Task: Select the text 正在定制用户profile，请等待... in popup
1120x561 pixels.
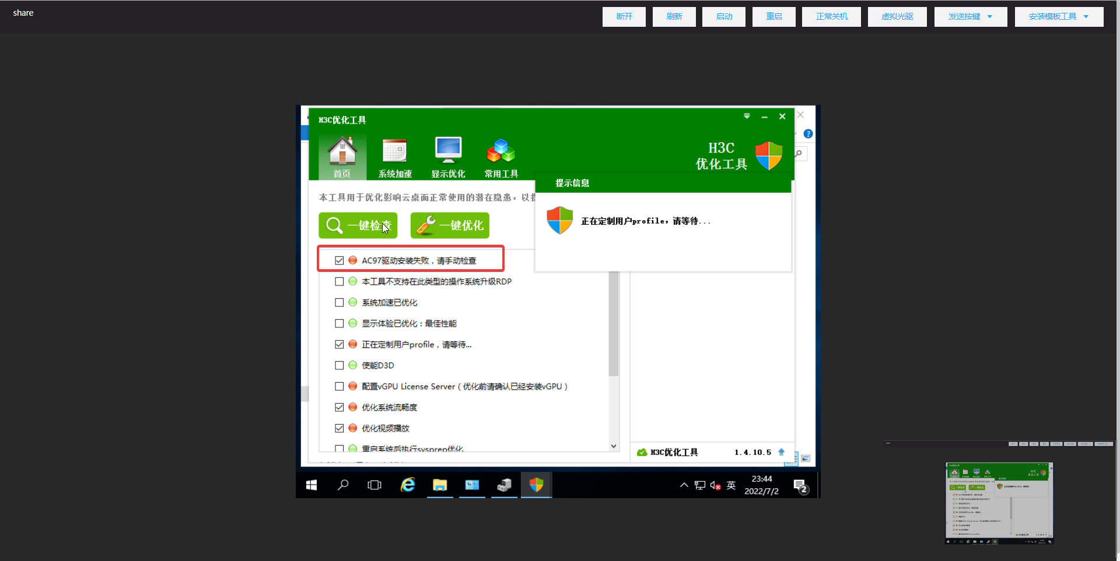Action: (646, 221)
